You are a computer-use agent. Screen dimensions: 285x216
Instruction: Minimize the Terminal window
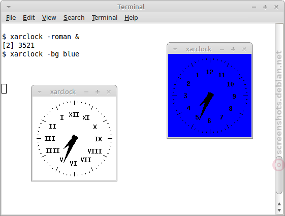[x=254, y=7]
